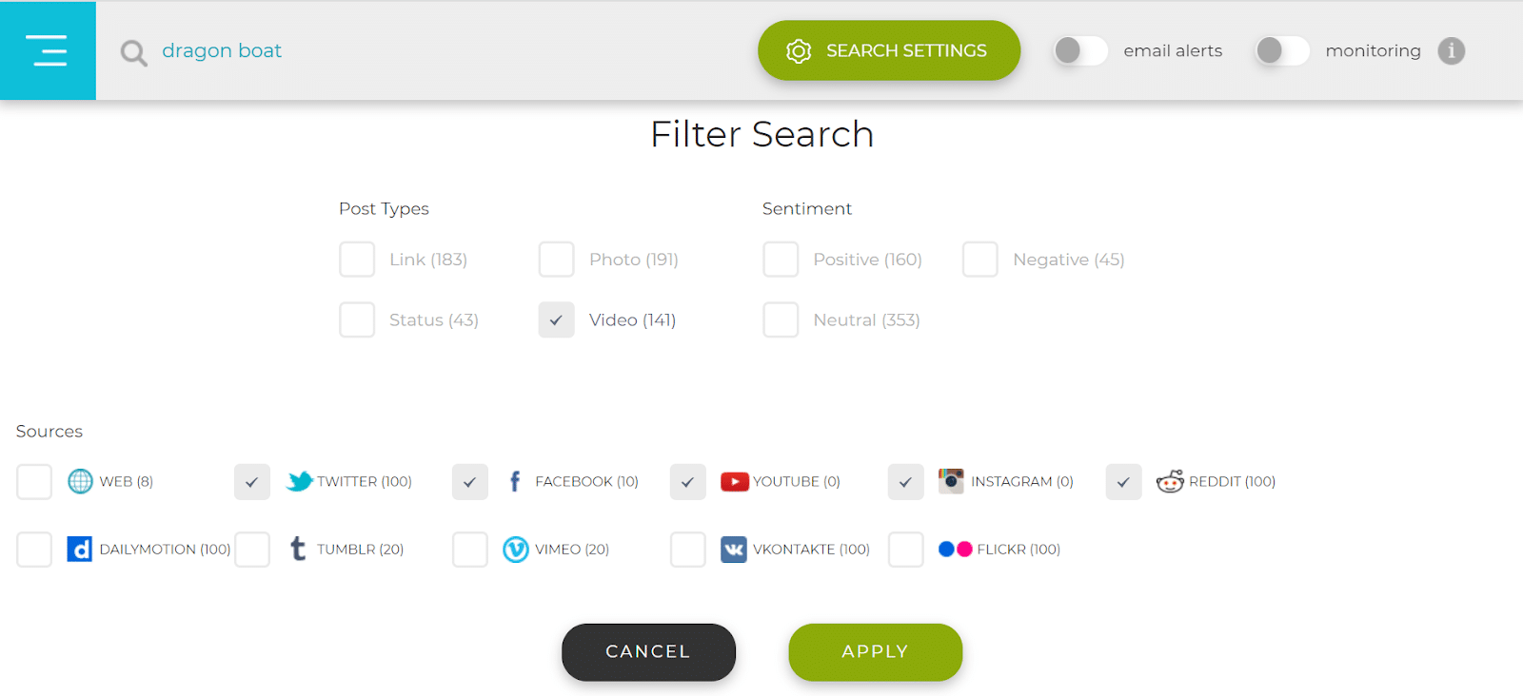The width and height of the screenshot is (1523, 696).
Task: Open the hamburger menu
Action: click(48, 50)
